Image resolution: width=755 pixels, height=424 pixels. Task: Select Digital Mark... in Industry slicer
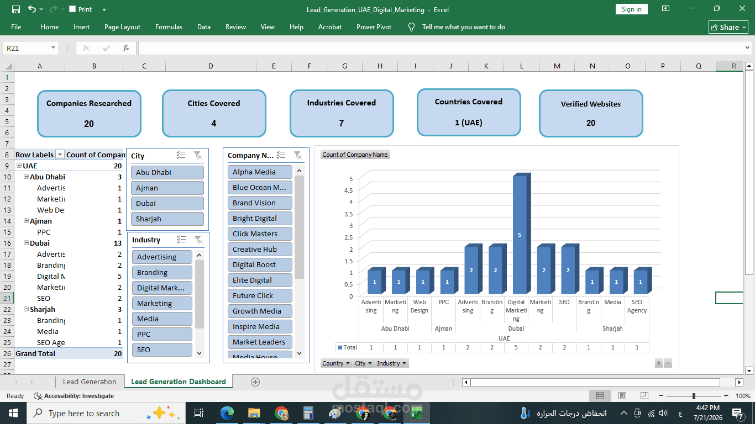point(162,288)
